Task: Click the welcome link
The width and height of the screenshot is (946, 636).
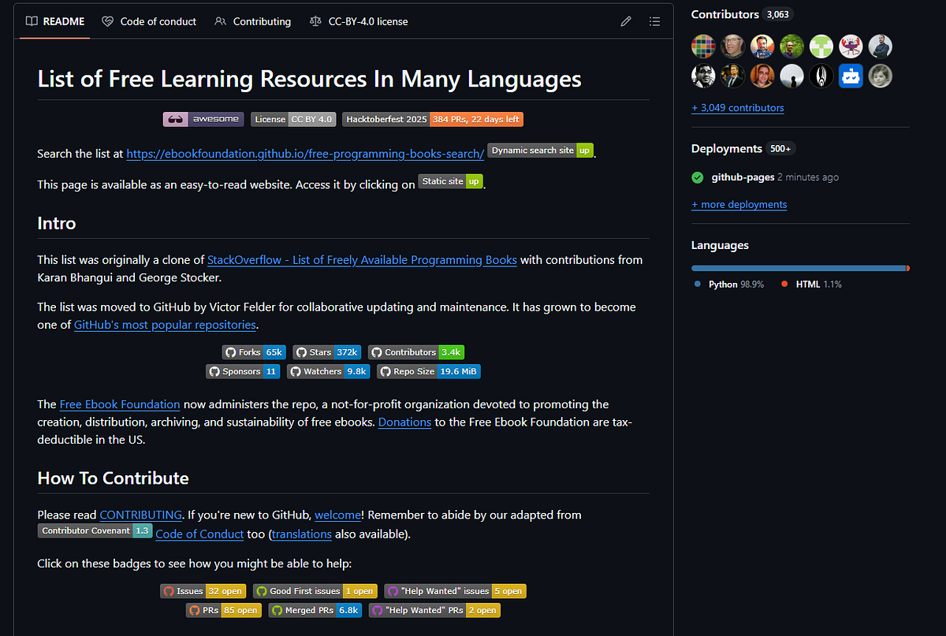Action: [337, 515]
